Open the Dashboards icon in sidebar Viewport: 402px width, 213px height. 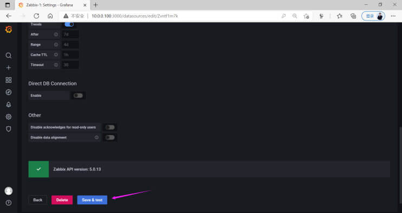(9, 80)
